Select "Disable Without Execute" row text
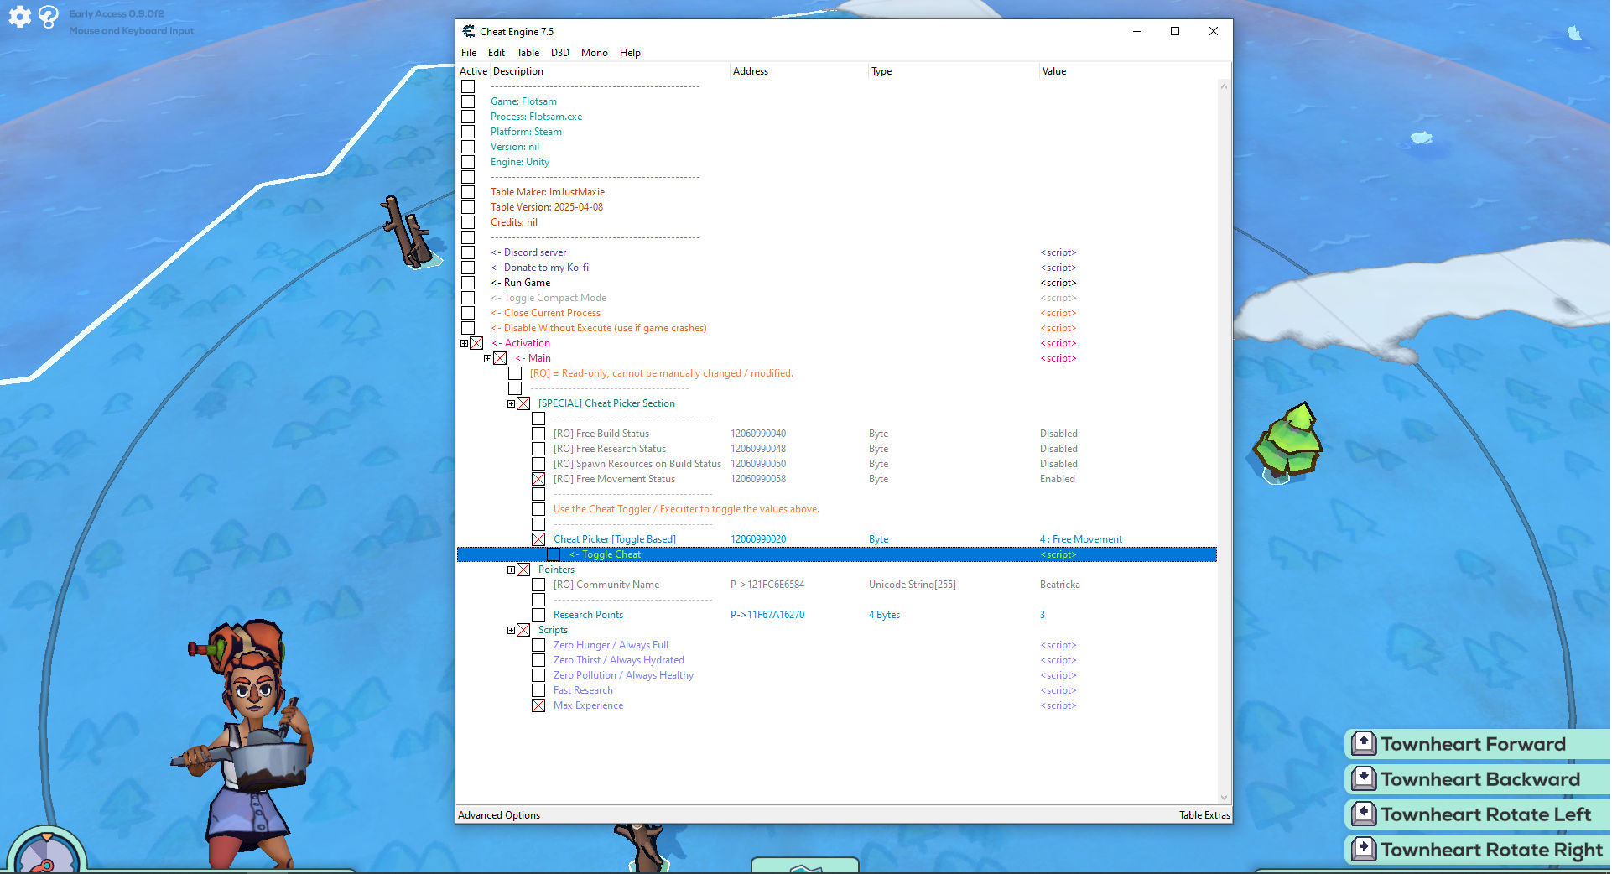This screenshot has height=874, width=1612. click(599, 328)
